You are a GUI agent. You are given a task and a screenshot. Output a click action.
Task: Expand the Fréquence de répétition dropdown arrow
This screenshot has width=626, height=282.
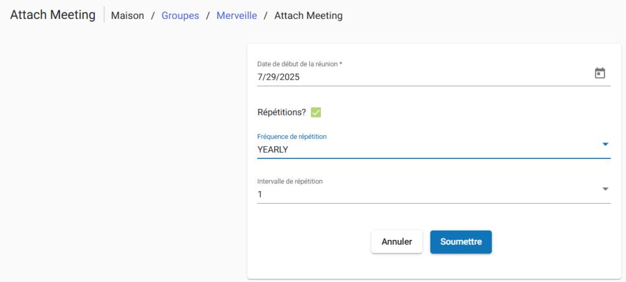click(x=605, y=144)
